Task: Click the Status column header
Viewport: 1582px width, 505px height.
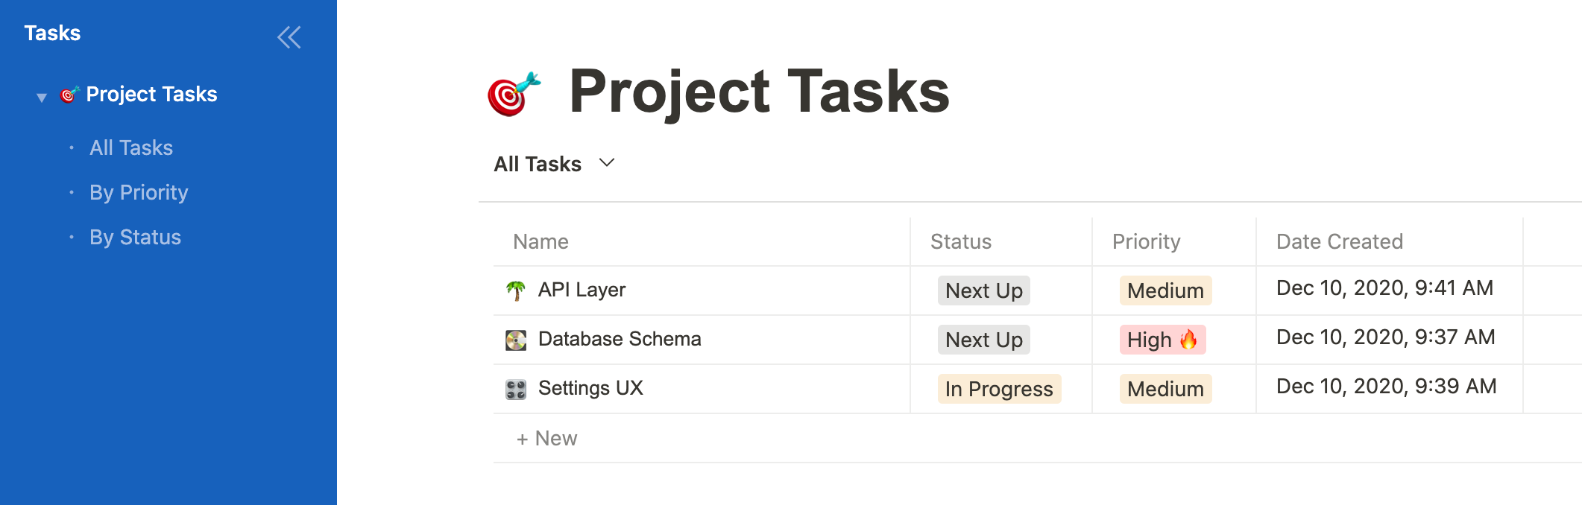Action: [960, 241]
